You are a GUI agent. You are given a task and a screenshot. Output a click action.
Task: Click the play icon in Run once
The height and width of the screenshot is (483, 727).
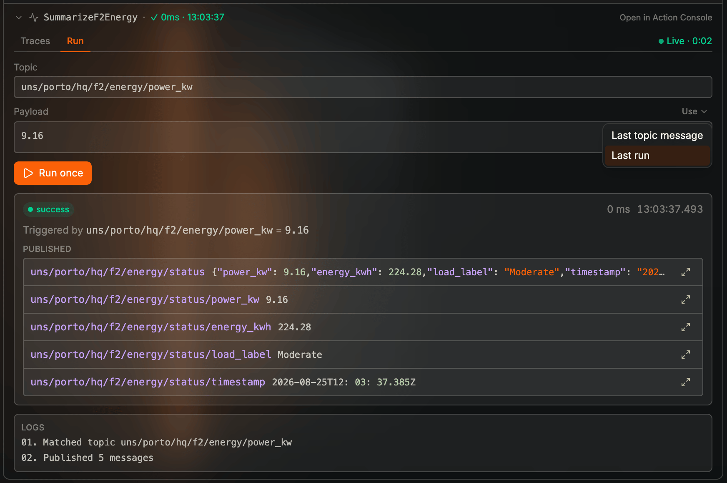click(28, 173)
